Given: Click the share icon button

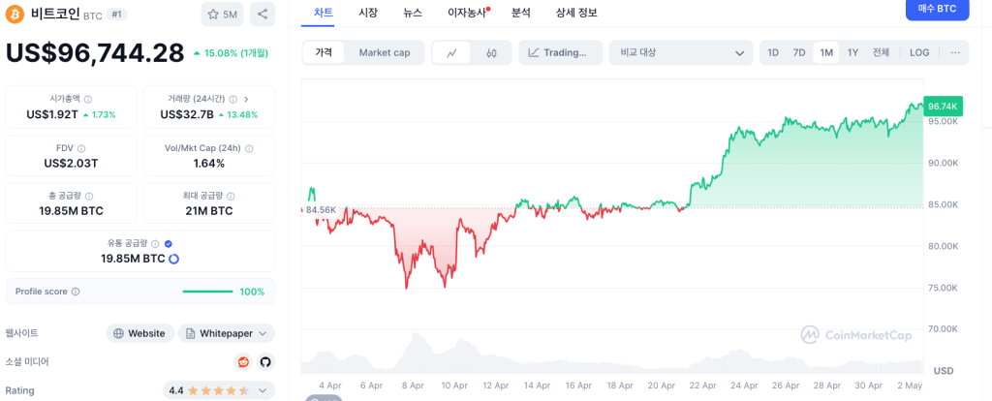Looking at the screenshot, I should point(262,15).
